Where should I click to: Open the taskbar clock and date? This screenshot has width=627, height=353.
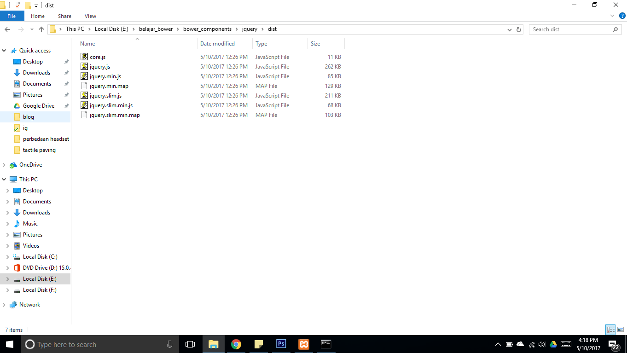coord(588,344)
